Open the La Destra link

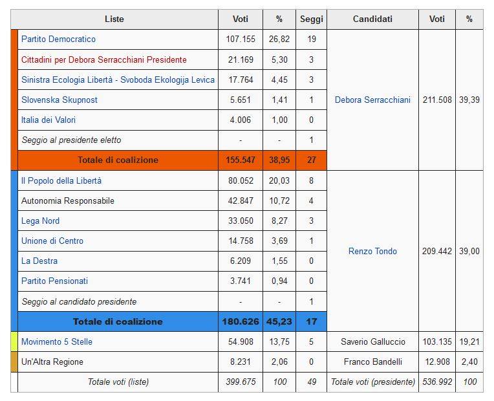tap(39, 261)
